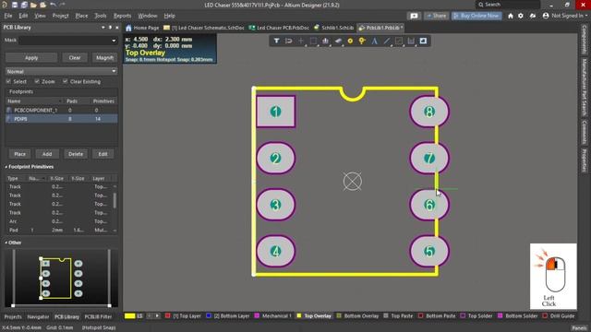The height and width of the screenshot is (332, 591).
Task: Click the Open folder icon in title bar
Action: click(33, 5)
